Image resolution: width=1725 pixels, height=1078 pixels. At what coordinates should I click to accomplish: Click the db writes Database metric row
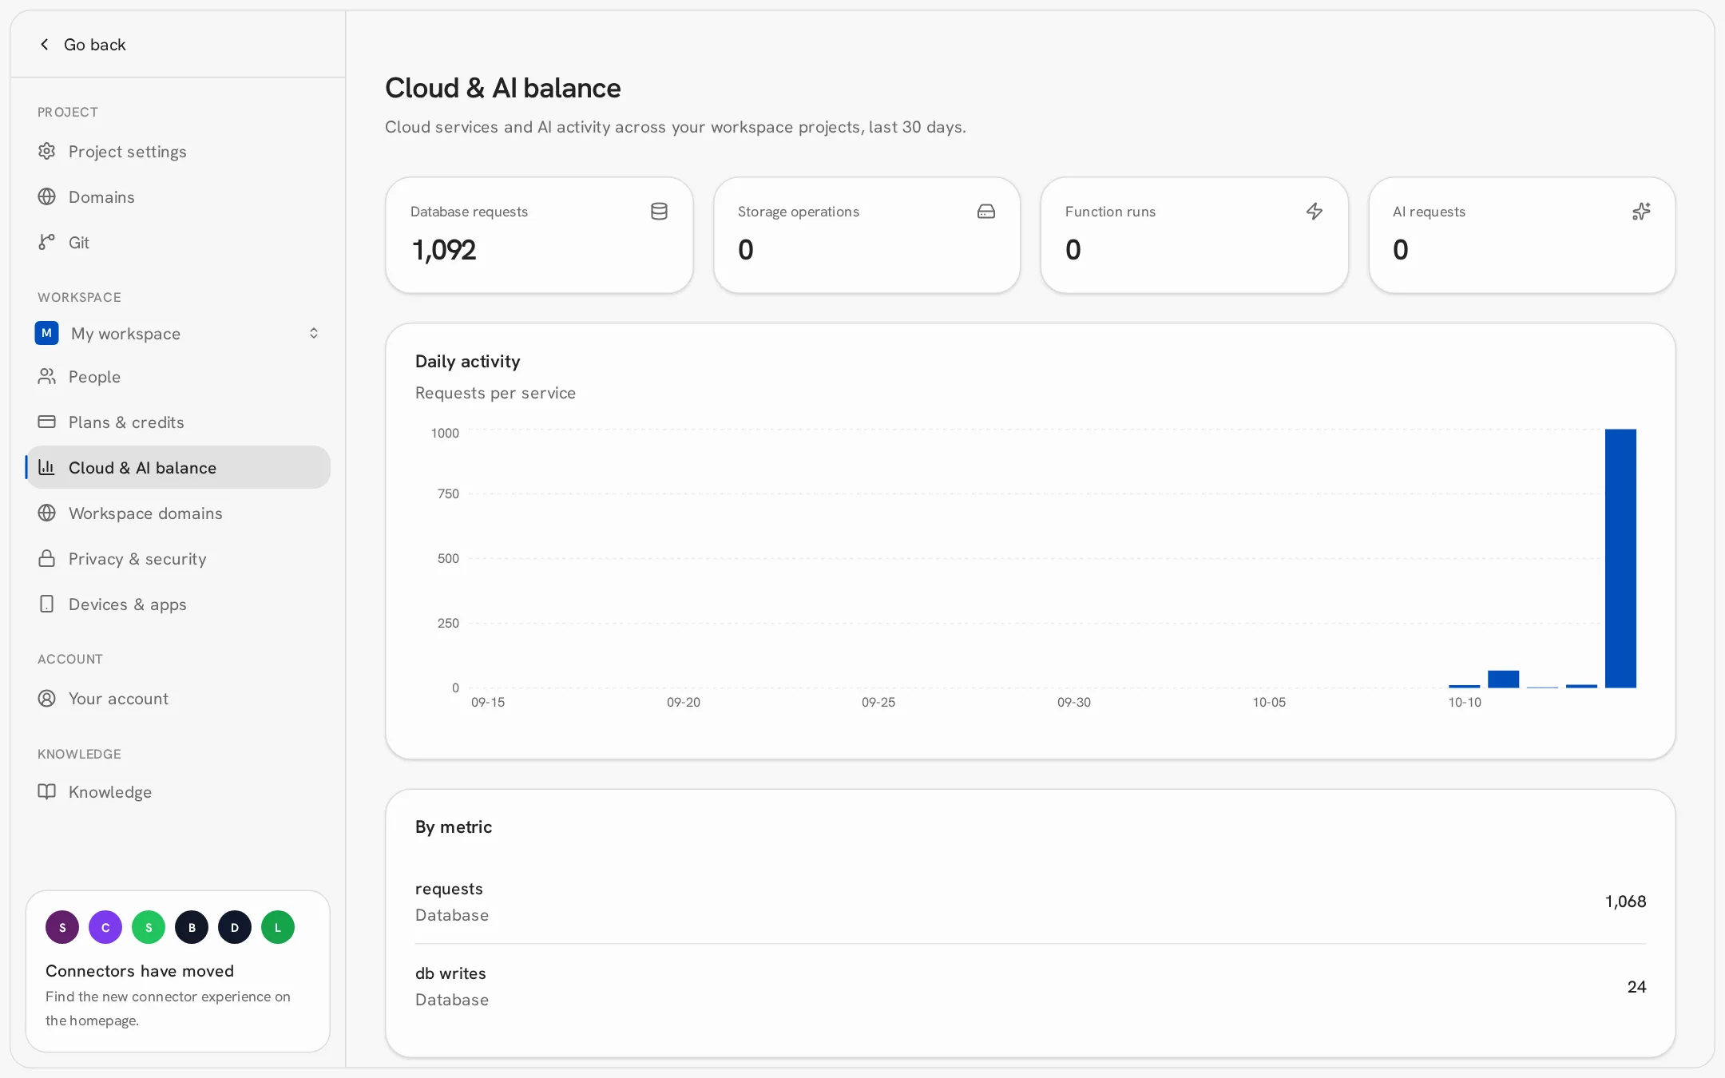pyautogui.click(x=1030, y=986)
